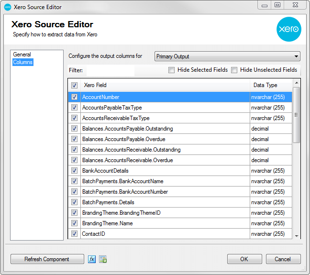
Task: Select Balances.AccountsPayable.Overdue field name
Action: tap(124, 139)
